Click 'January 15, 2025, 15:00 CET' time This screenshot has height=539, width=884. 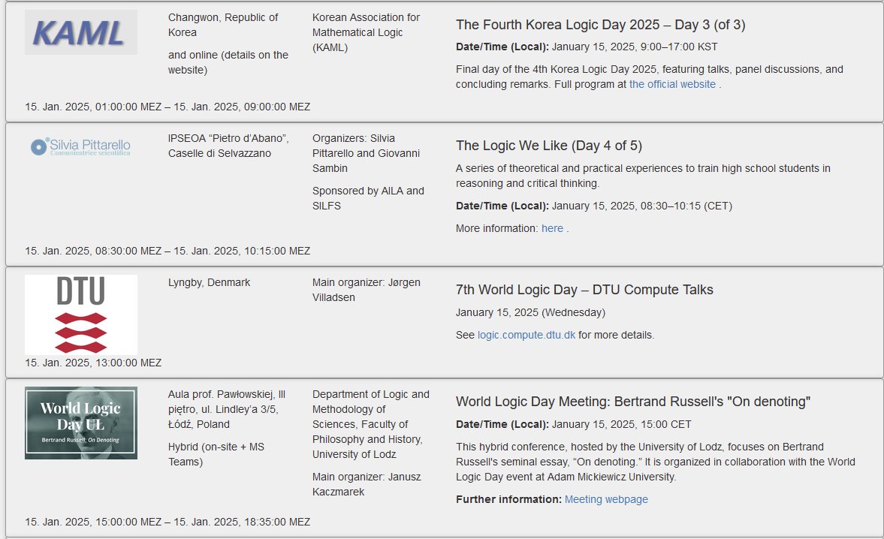(621, 424)
